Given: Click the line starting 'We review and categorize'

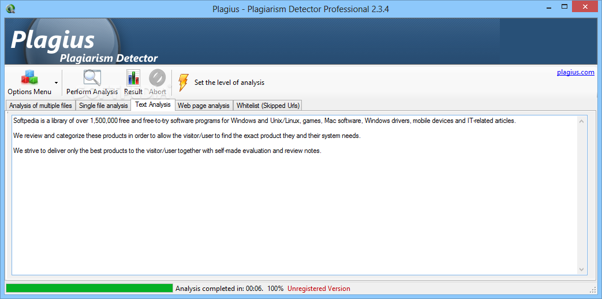Looking at the screenshot, I should (x=186, y=136).
